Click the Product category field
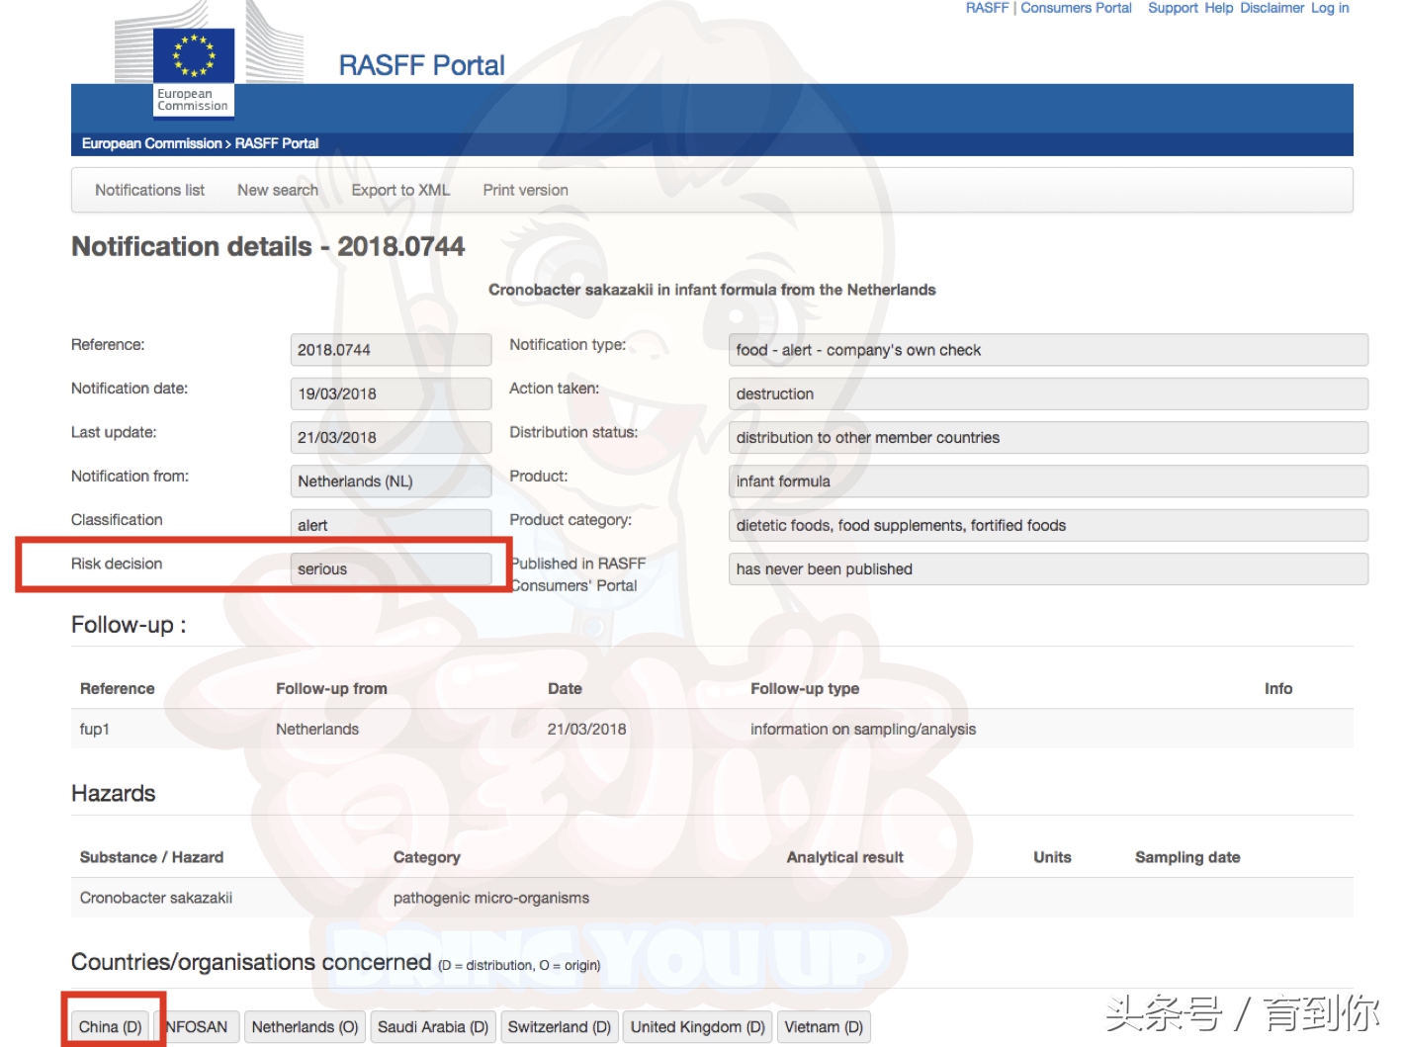 [1048, 525]
